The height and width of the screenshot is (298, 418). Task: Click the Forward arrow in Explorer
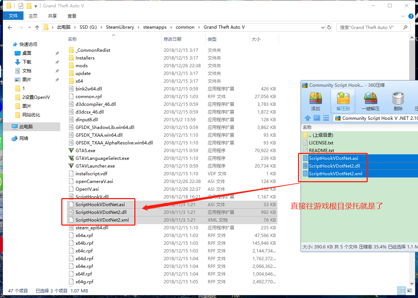pyautogui.click(x=21, y=27)
